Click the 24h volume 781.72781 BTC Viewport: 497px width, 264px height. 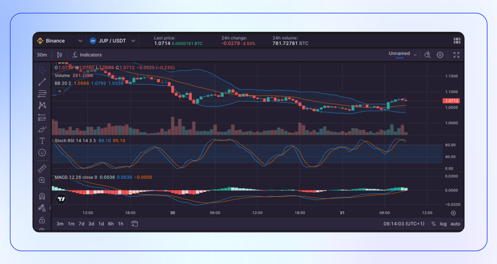[291, 43]
